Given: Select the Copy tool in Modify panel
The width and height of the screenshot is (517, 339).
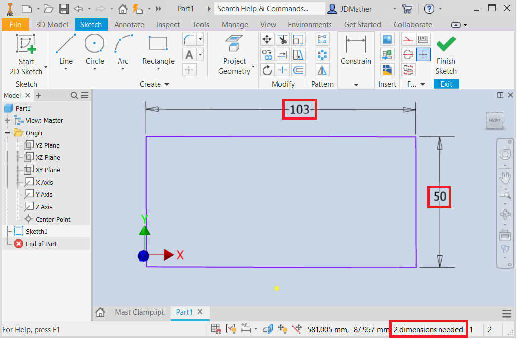Looking at the screenshot, I should 267,55.
